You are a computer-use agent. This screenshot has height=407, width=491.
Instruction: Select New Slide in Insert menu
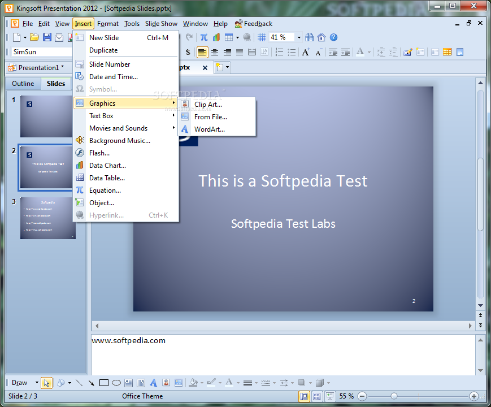126,38
